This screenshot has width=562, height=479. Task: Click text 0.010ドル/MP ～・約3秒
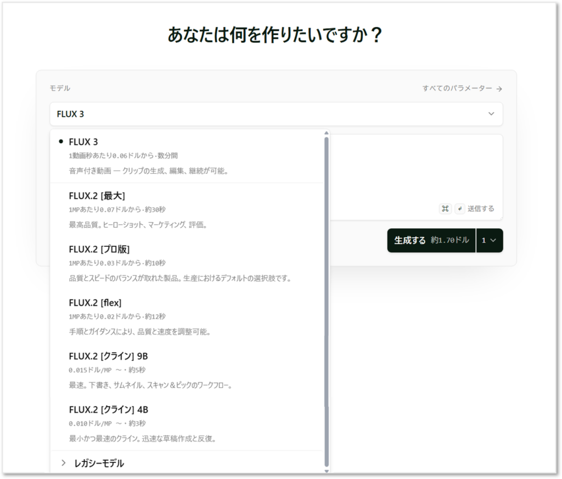[x=107, y=423]
